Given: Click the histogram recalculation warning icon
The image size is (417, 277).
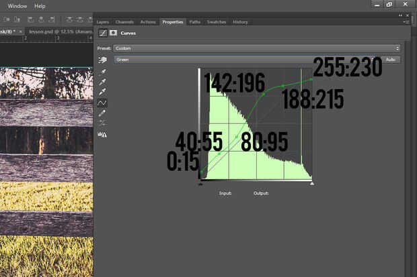Looking at the screenshot, I should coord(102,134).
